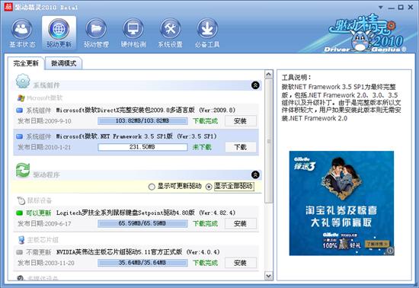Collapse the 驱动程序 section chevron
The width and height of the screenshot is (419, 288).
[x=255, y=174]
